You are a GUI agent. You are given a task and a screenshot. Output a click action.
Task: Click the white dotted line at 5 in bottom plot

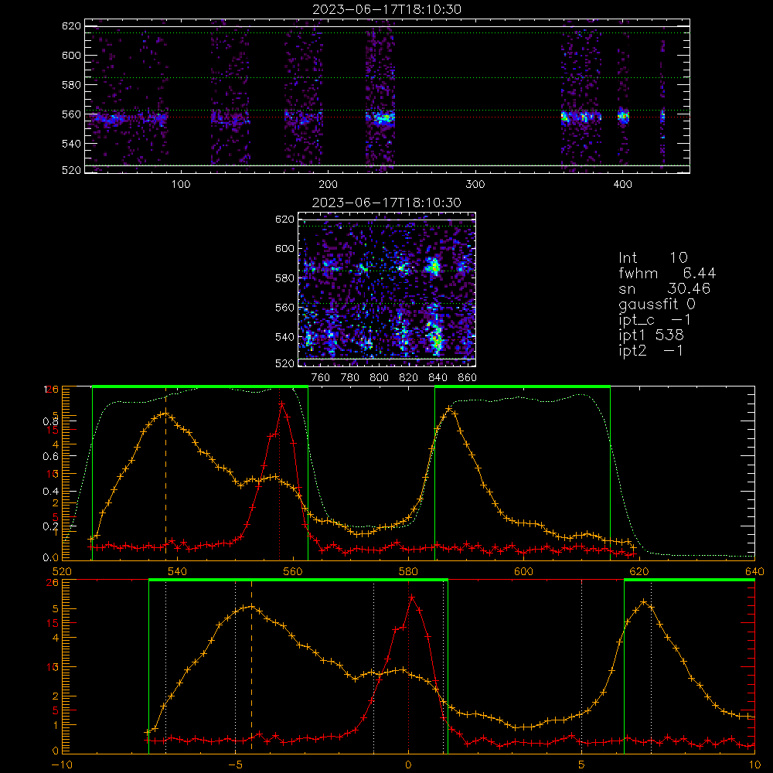point(582,666)
